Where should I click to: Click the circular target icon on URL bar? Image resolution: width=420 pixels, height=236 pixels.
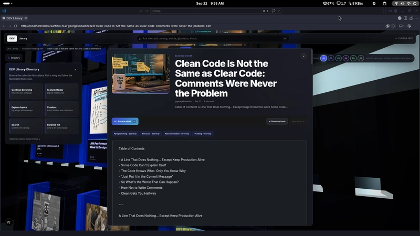pos(393,26)
